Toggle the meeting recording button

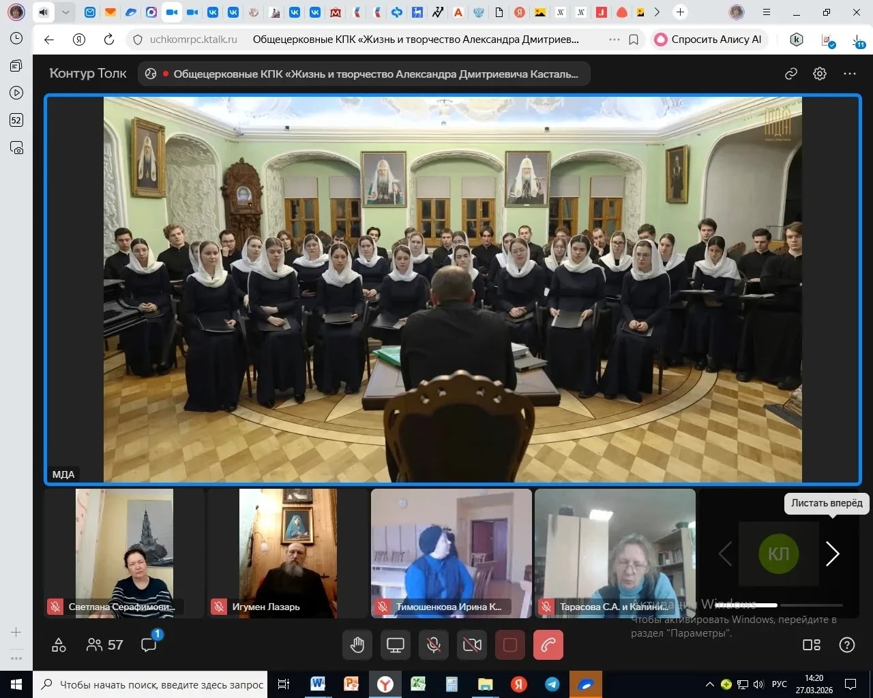510,645
